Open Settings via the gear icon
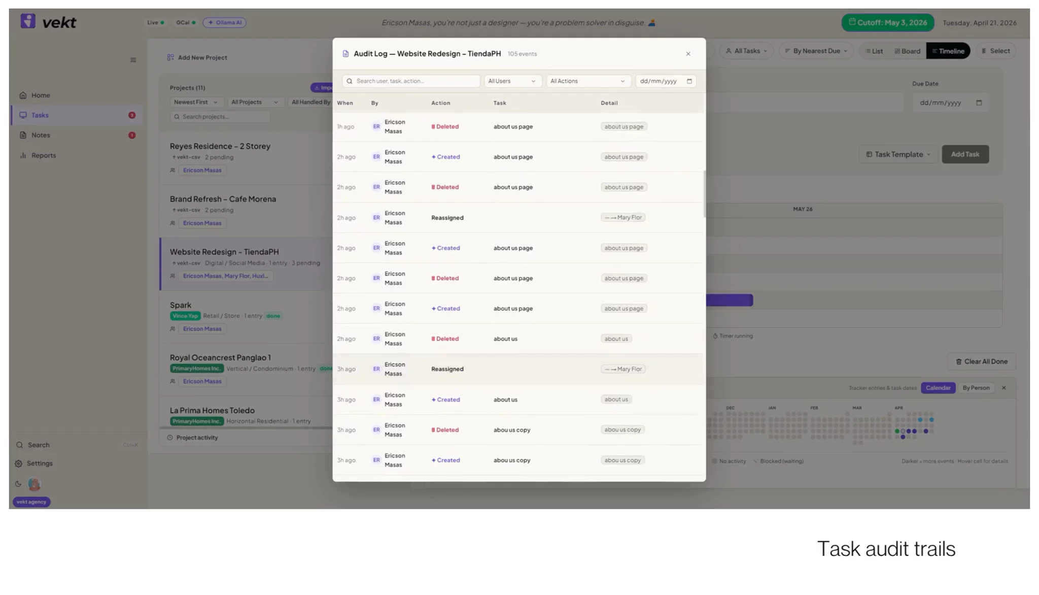The image size is (1039, 595). pos(19,464)
